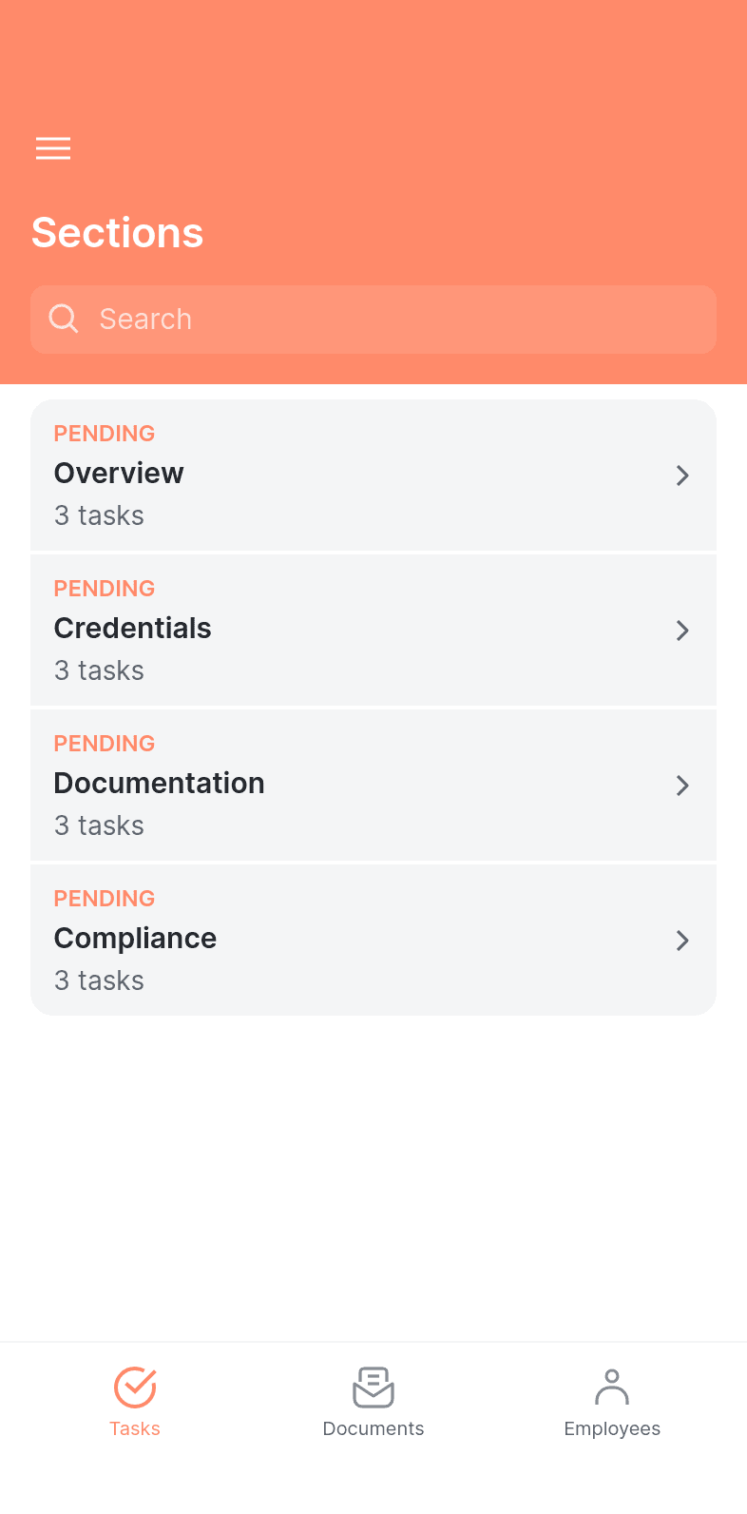
Task: Click the Sections page heading
Action: tap(118, 233)
